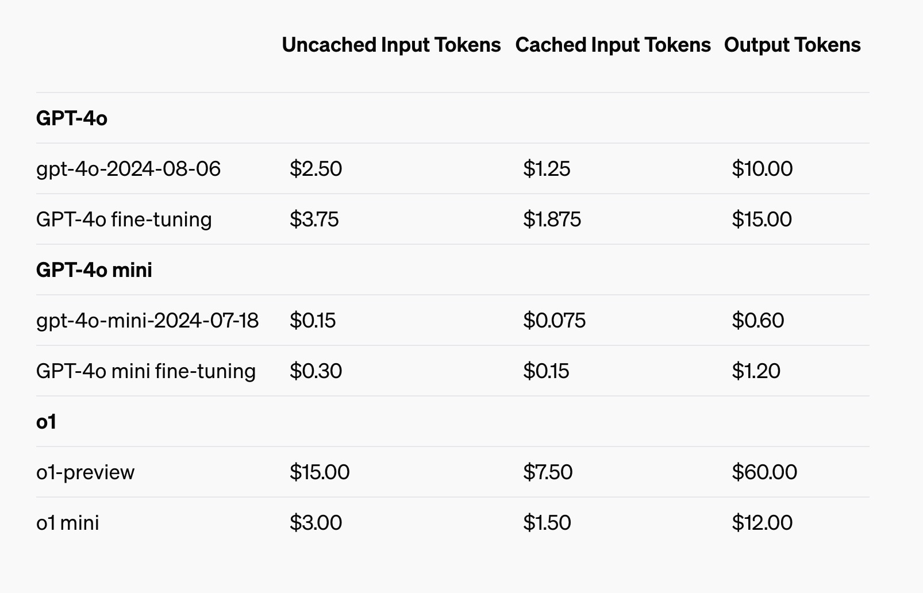Viewport: 923px width, 593px height.
Task: Click the $12.00 output tokens price
Action: (763, 522)
